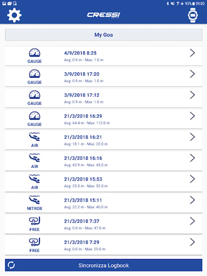Tap the dive computer watch icon
The width and height of the screenshot is (207, 276).
point(193,15)
